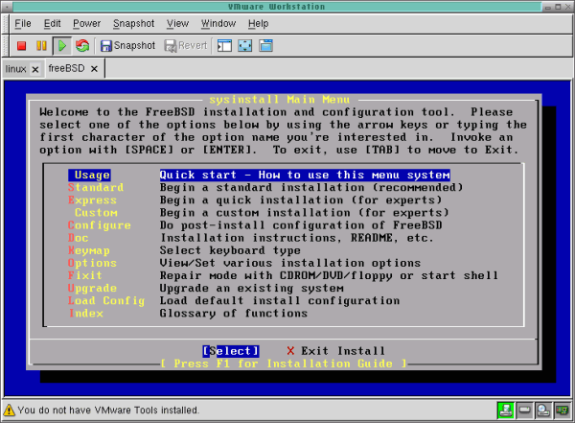This screenshot has width=575, height=423.
Task: Open the File menu
Action: (23, 23)
